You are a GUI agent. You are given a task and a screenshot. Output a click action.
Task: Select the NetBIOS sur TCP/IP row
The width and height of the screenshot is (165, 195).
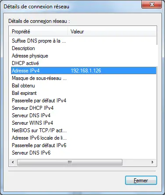pyautogui.click(x=83, y=130)
